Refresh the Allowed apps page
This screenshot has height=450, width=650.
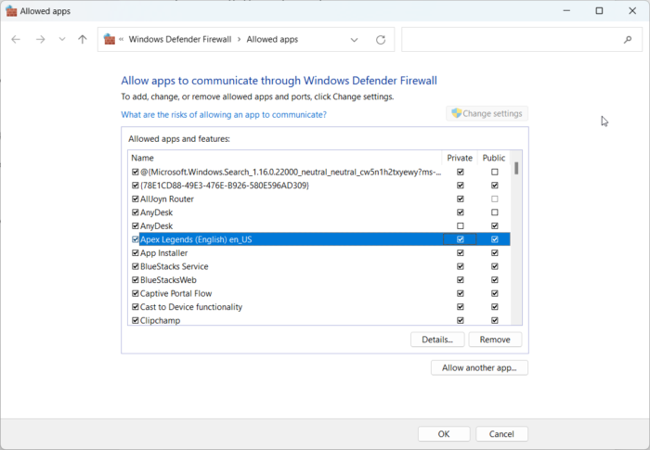381,40
